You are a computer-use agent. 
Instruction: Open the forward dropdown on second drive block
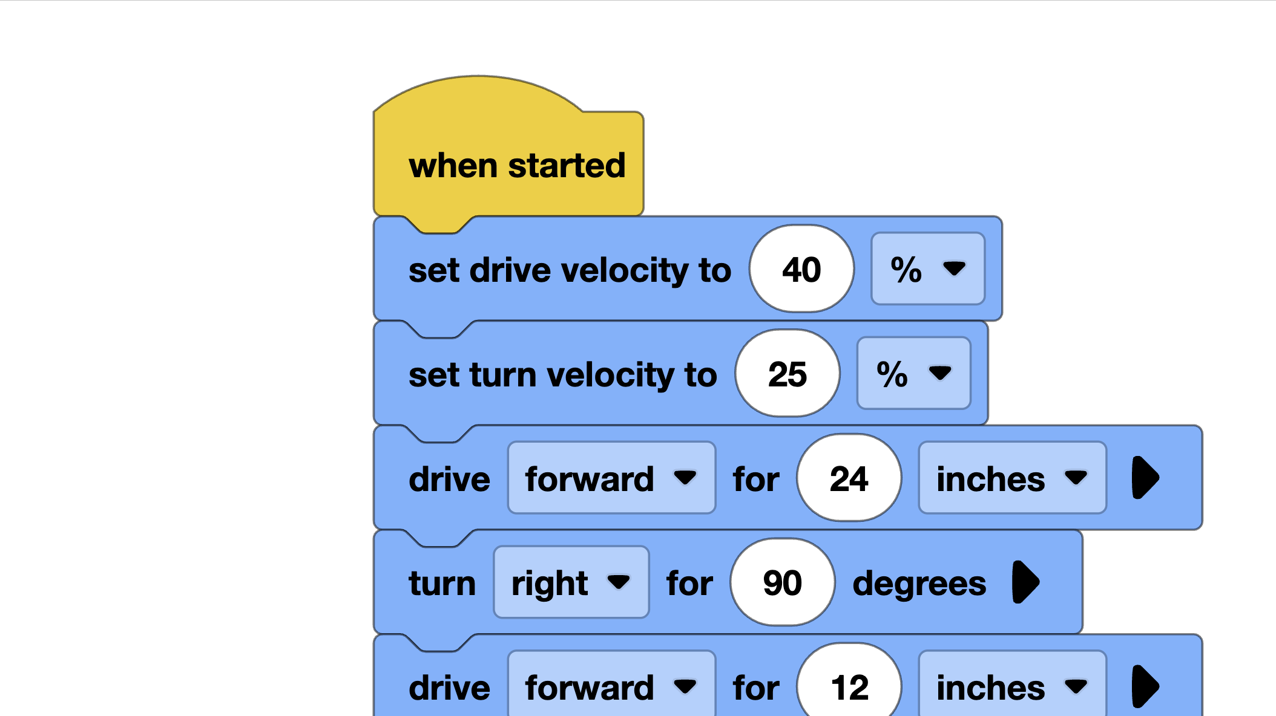tap(610, 686)
